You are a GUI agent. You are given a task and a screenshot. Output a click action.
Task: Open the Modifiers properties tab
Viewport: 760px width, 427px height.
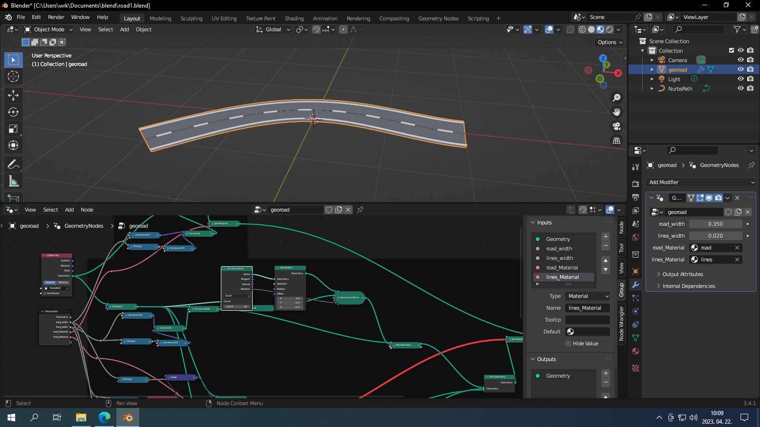click(x=636, y=285)
